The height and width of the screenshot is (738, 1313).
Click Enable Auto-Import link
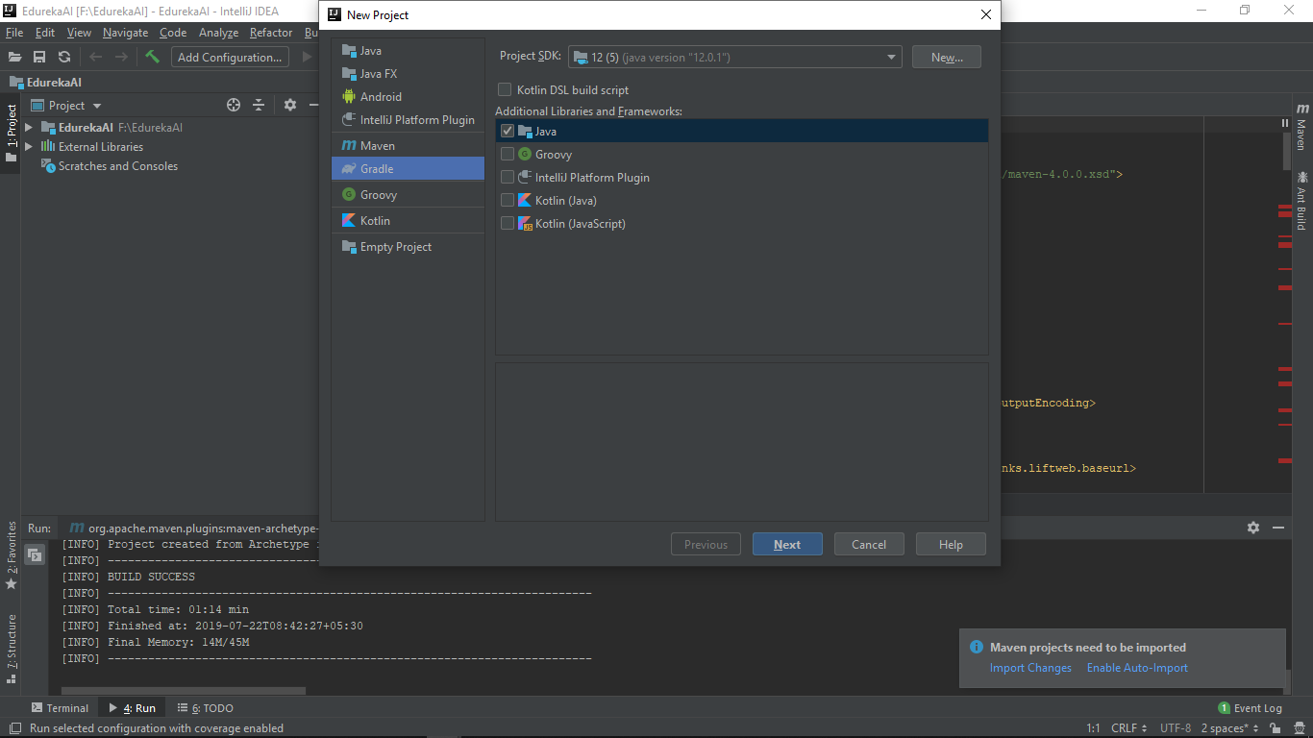(x=1137, y=668)
